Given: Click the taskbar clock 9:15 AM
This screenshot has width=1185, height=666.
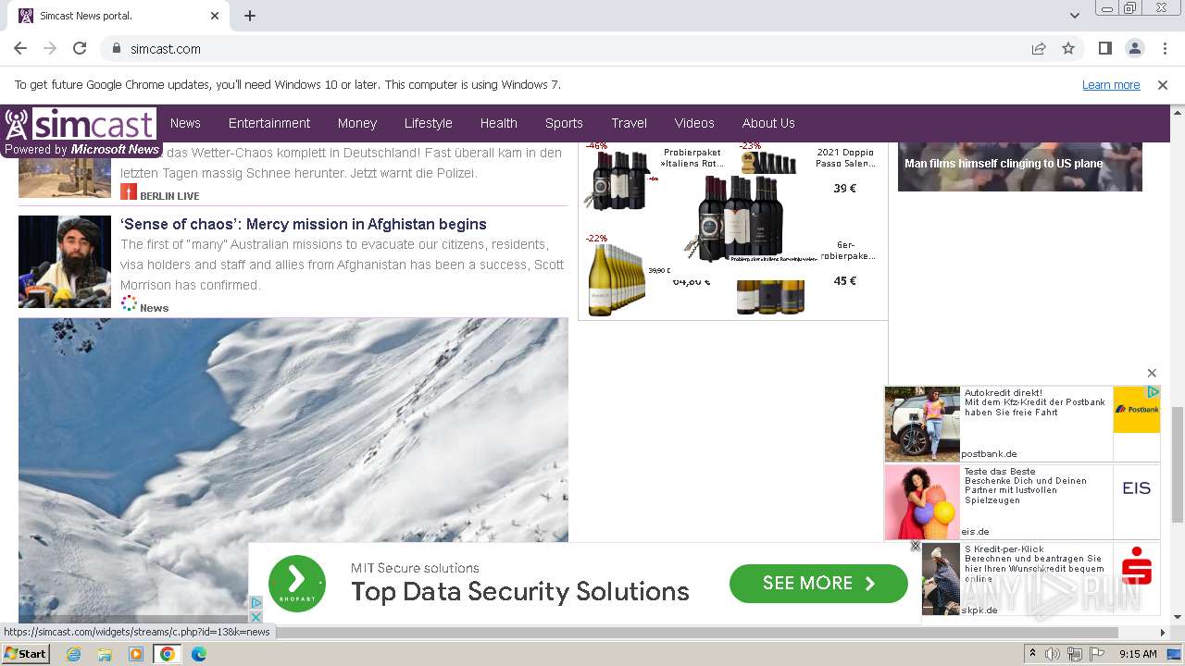Looking at the screenshot, I should pyautogui.click(x=1138, y=654).
